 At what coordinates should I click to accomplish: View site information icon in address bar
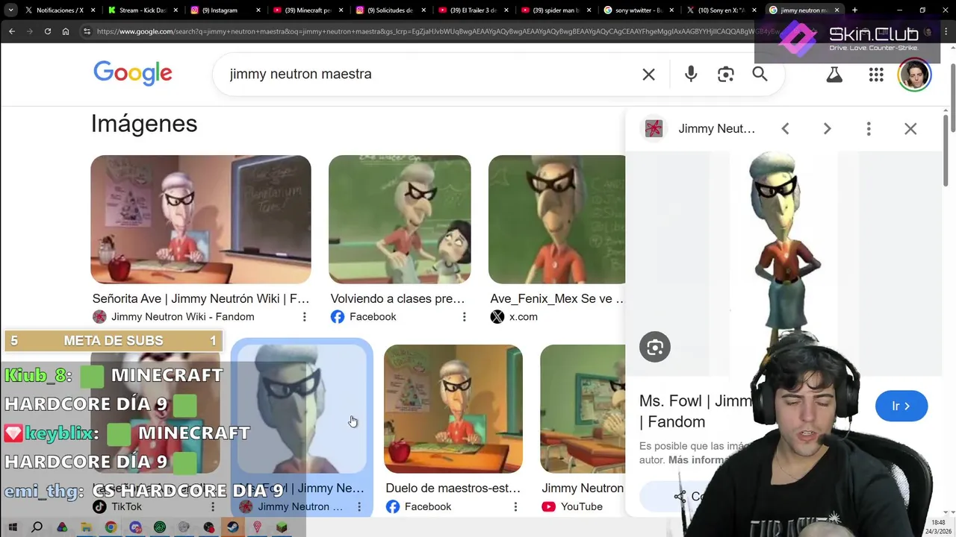(87, 31)
